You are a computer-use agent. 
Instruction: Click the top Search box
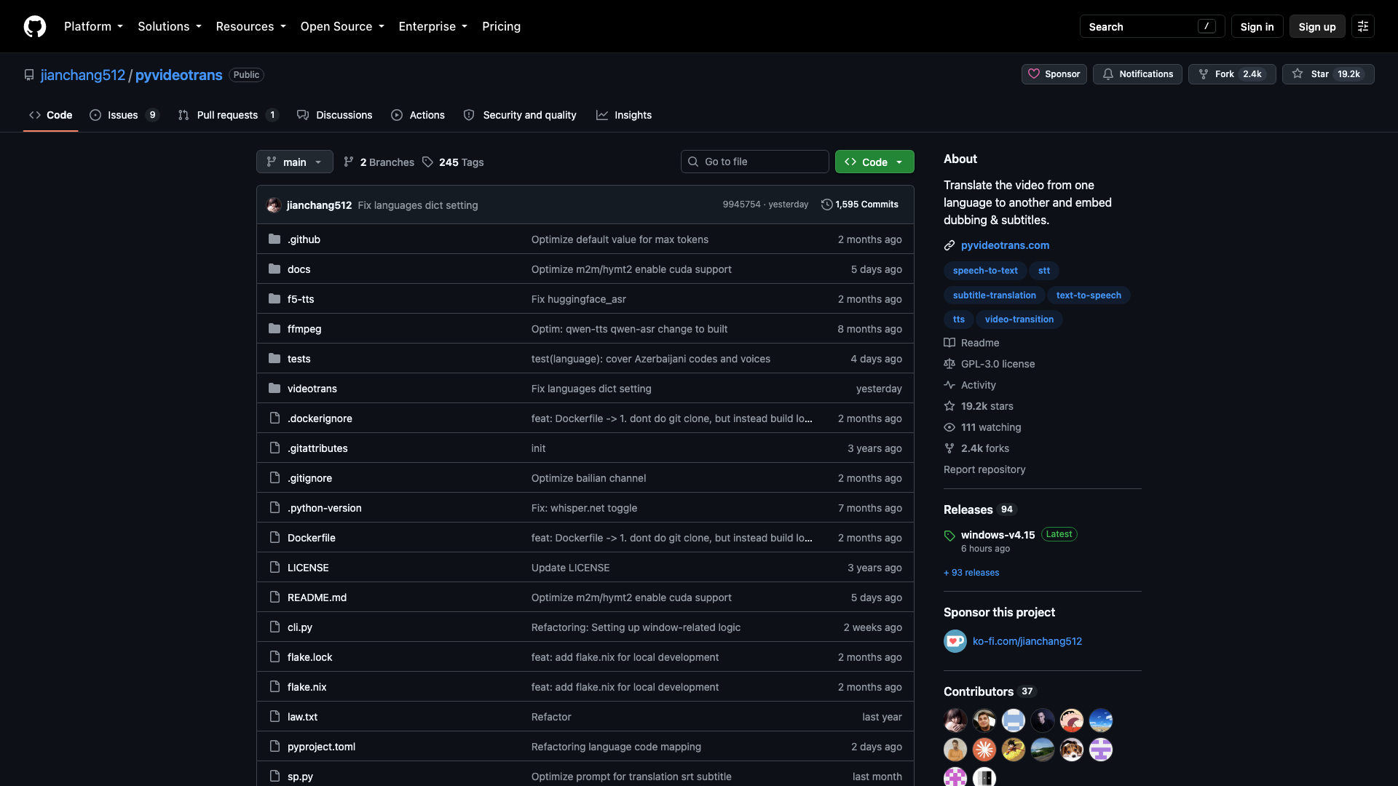pyautogui.click(x=1152, y=26)
